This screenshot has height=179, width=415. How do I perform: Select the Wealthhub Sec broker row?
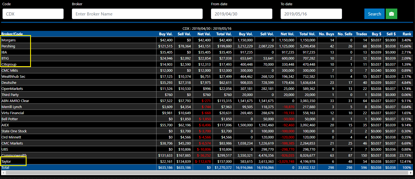coord(207,76)
